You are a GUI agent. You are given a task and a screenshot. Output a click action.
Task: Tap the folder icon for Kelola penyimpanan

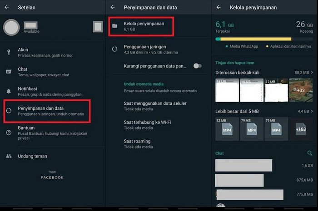click(115, 26)
